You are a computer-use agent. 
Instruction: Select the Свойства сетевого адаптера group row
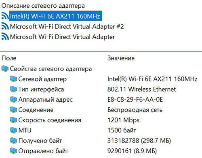click(x=101, y=69)
